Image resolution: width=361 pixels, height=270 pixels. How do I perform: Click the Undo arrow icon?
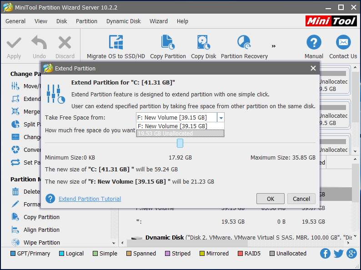(39, 42)
